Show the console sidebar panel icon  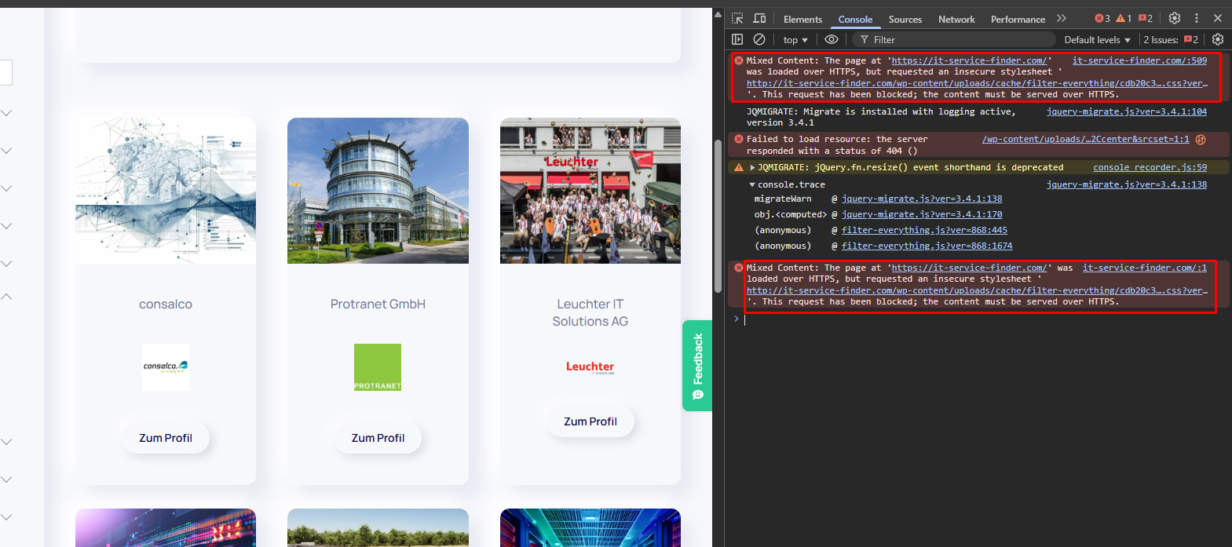pyautogui.click(x=737, y=39)
